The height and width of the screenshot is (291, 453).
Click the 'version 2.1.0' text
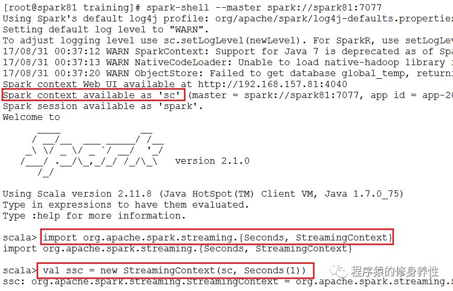[212, 161]
